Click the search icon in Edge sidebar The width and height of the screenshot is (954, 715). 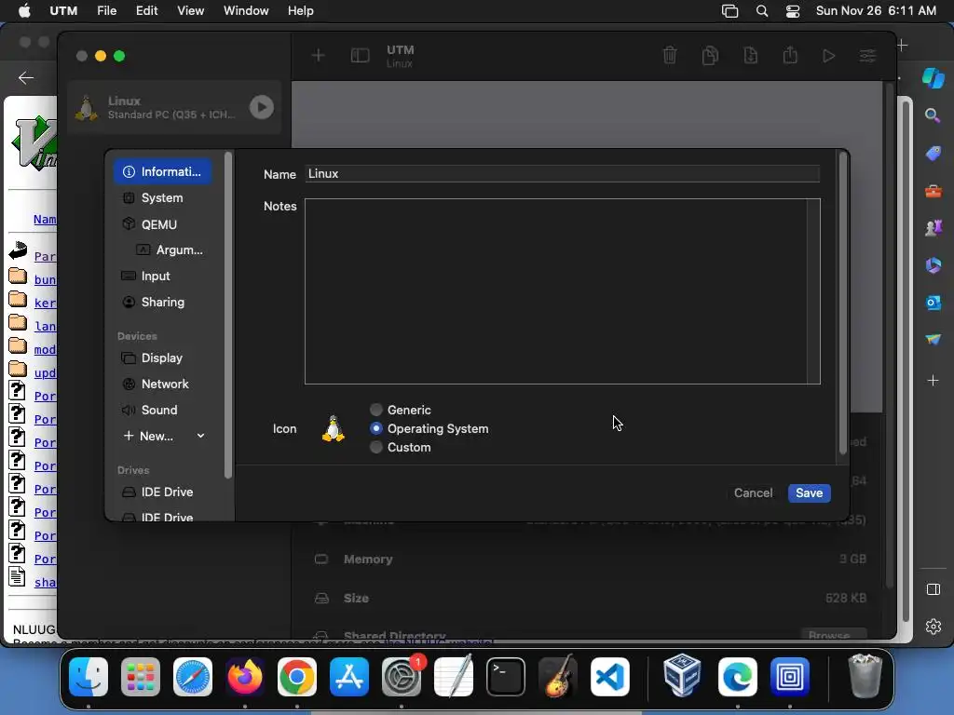coord(933,115)
